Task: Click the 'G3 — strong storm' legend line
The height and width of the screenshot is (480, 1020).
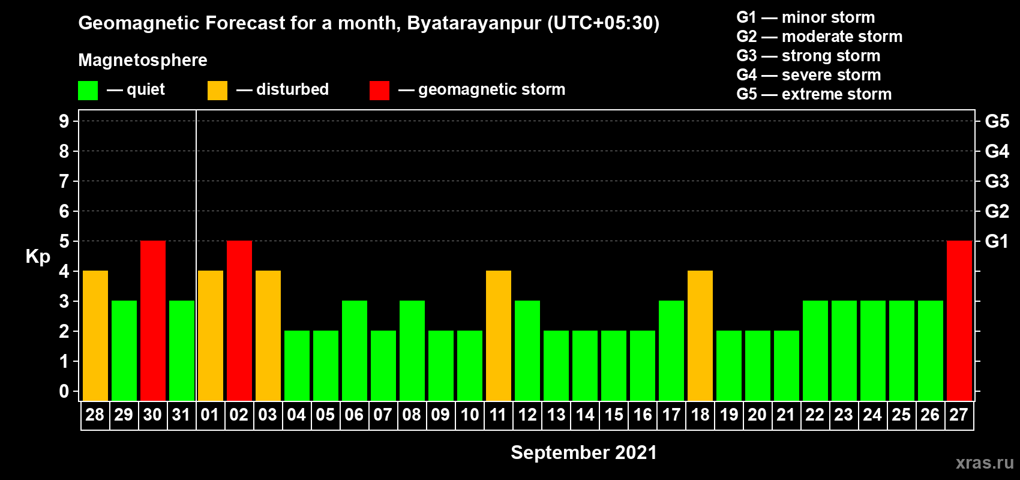Action: (x=808, y=56)
